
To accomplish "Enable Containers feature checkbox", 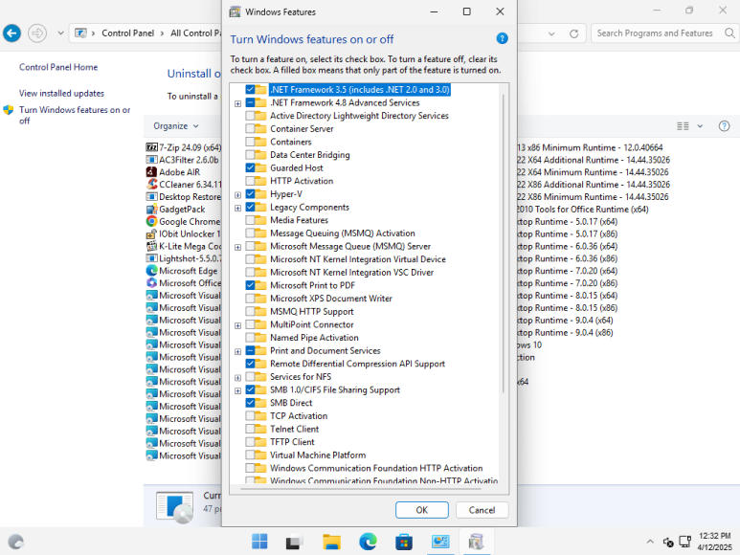I will click(250, 142).
